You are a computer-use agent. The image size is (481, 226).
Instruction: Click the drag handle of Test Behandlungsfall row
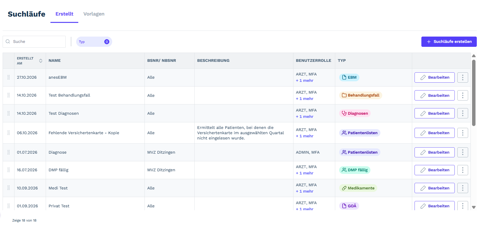[x=9, y=95]
